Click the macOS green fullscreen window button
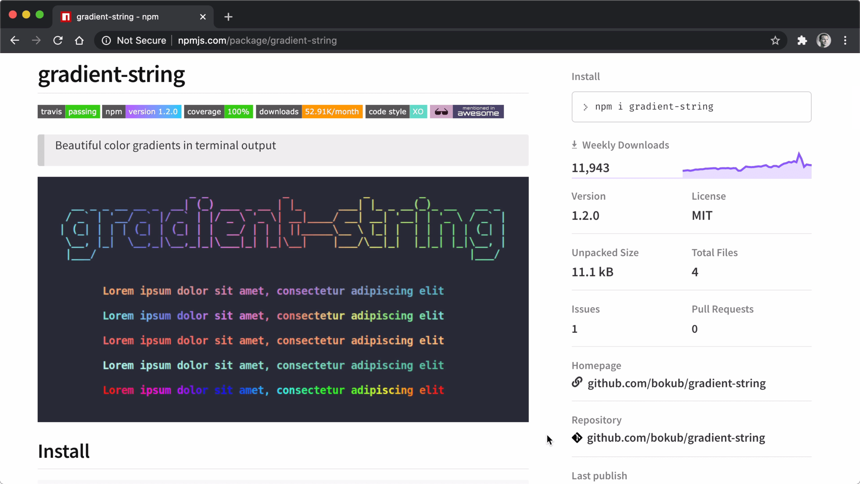Screen dimensions: 860x484 click(x=39, y=15)
